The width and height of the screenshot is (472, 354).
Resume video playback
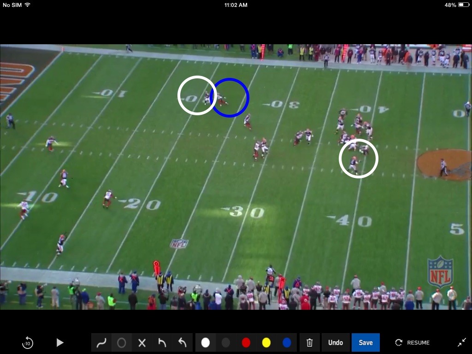[x=413, y=342]
